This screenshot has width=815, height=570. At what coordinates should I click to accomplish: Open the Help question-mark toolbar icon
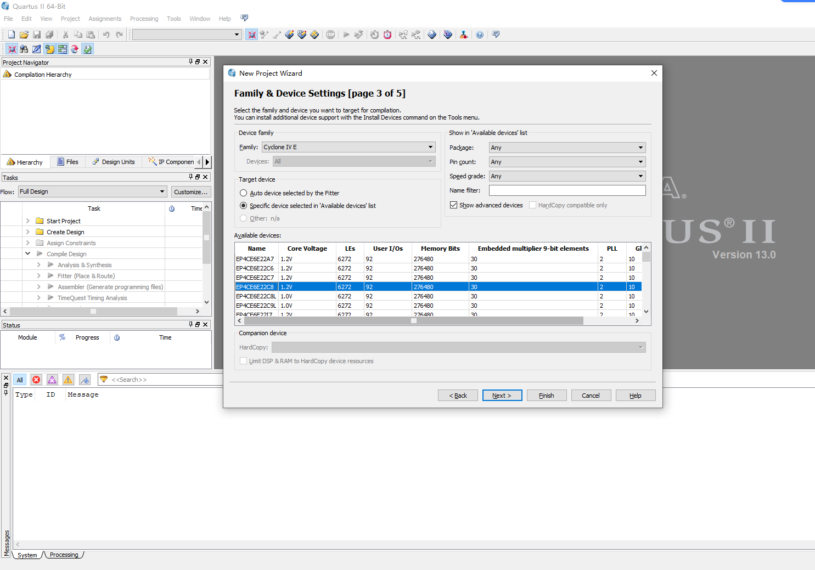point(480,35)
